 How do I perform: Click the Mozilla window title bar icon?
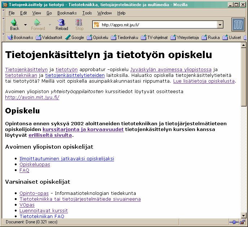[x=5, y=5]
